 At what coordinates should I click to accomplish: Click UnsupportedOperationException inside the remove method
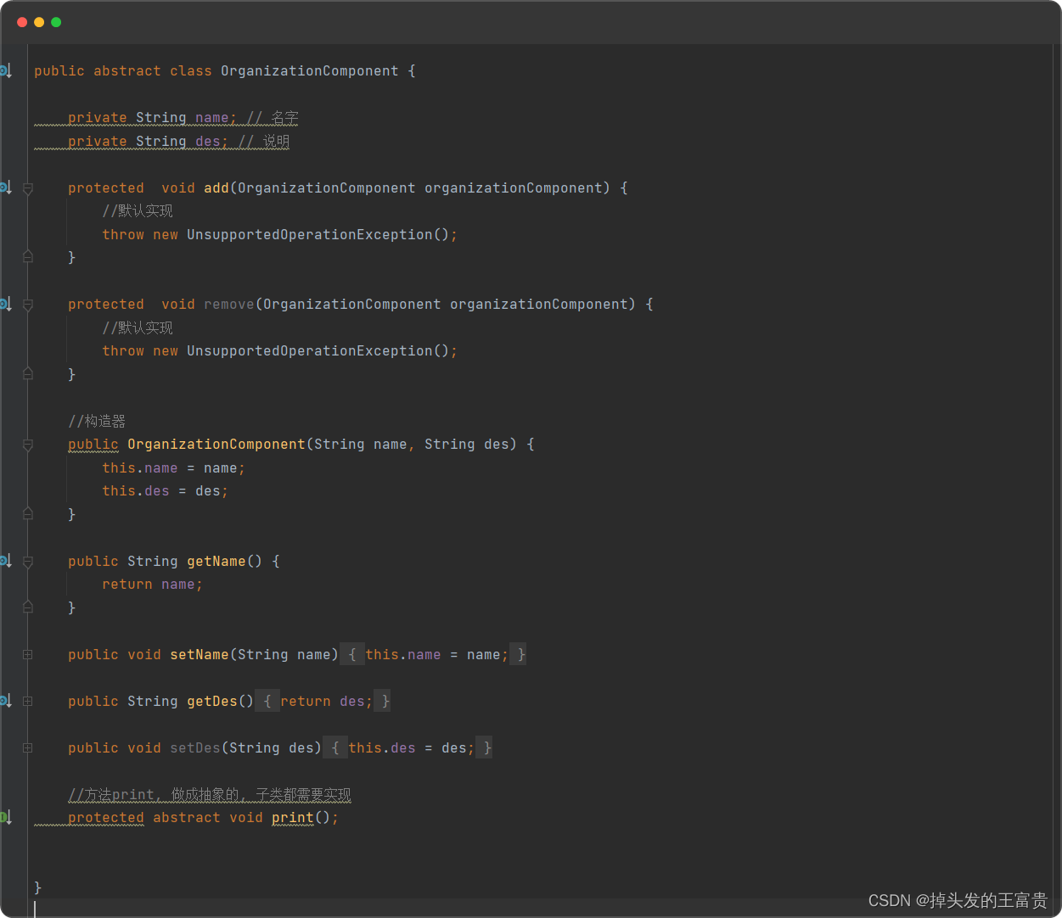coord(310,350)
